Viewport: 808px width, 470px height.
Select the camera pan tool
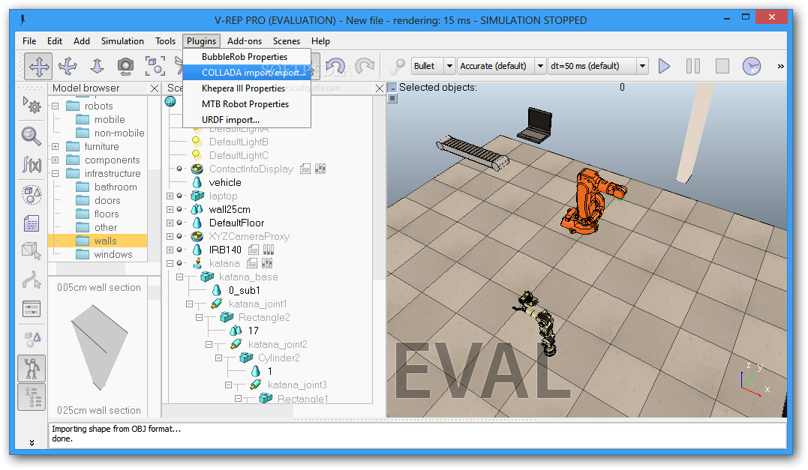39,67
